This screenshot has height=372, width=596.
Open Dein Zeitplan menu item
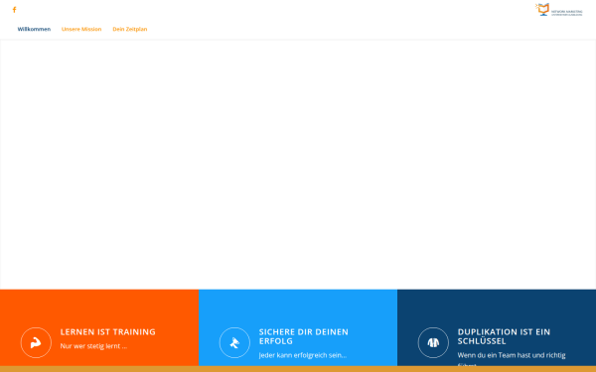(129, 29)
